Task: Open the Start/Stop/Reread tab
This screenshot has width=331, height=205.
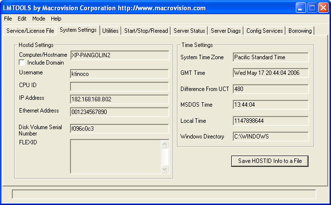Action: [x=146, y=31]
